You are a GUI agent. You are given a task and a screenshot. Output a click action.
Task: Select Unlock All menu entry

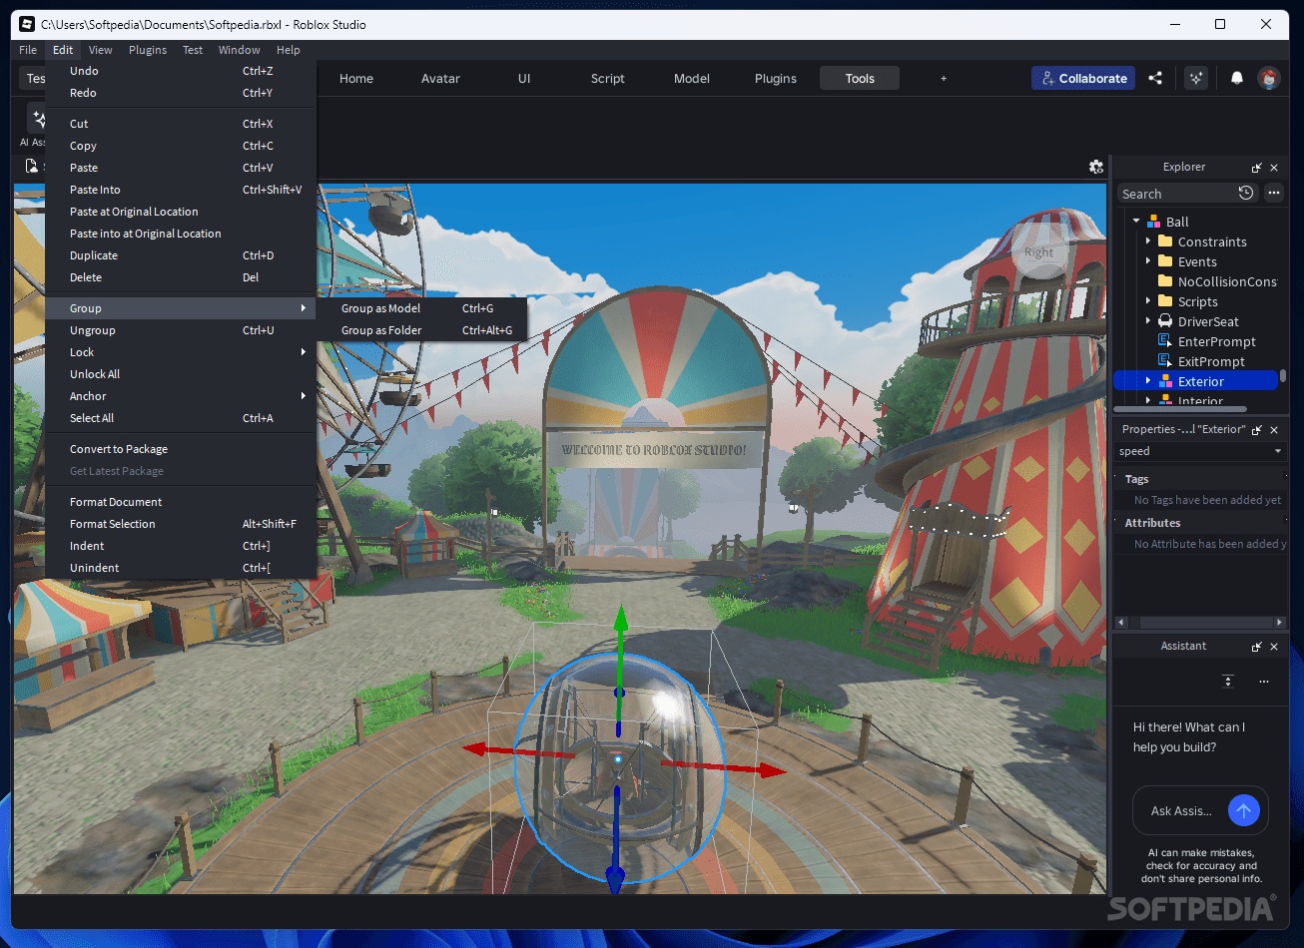181,374
